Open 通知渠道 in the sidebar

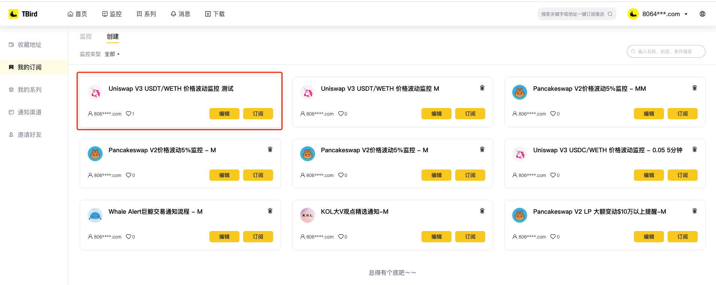[29, 112]
